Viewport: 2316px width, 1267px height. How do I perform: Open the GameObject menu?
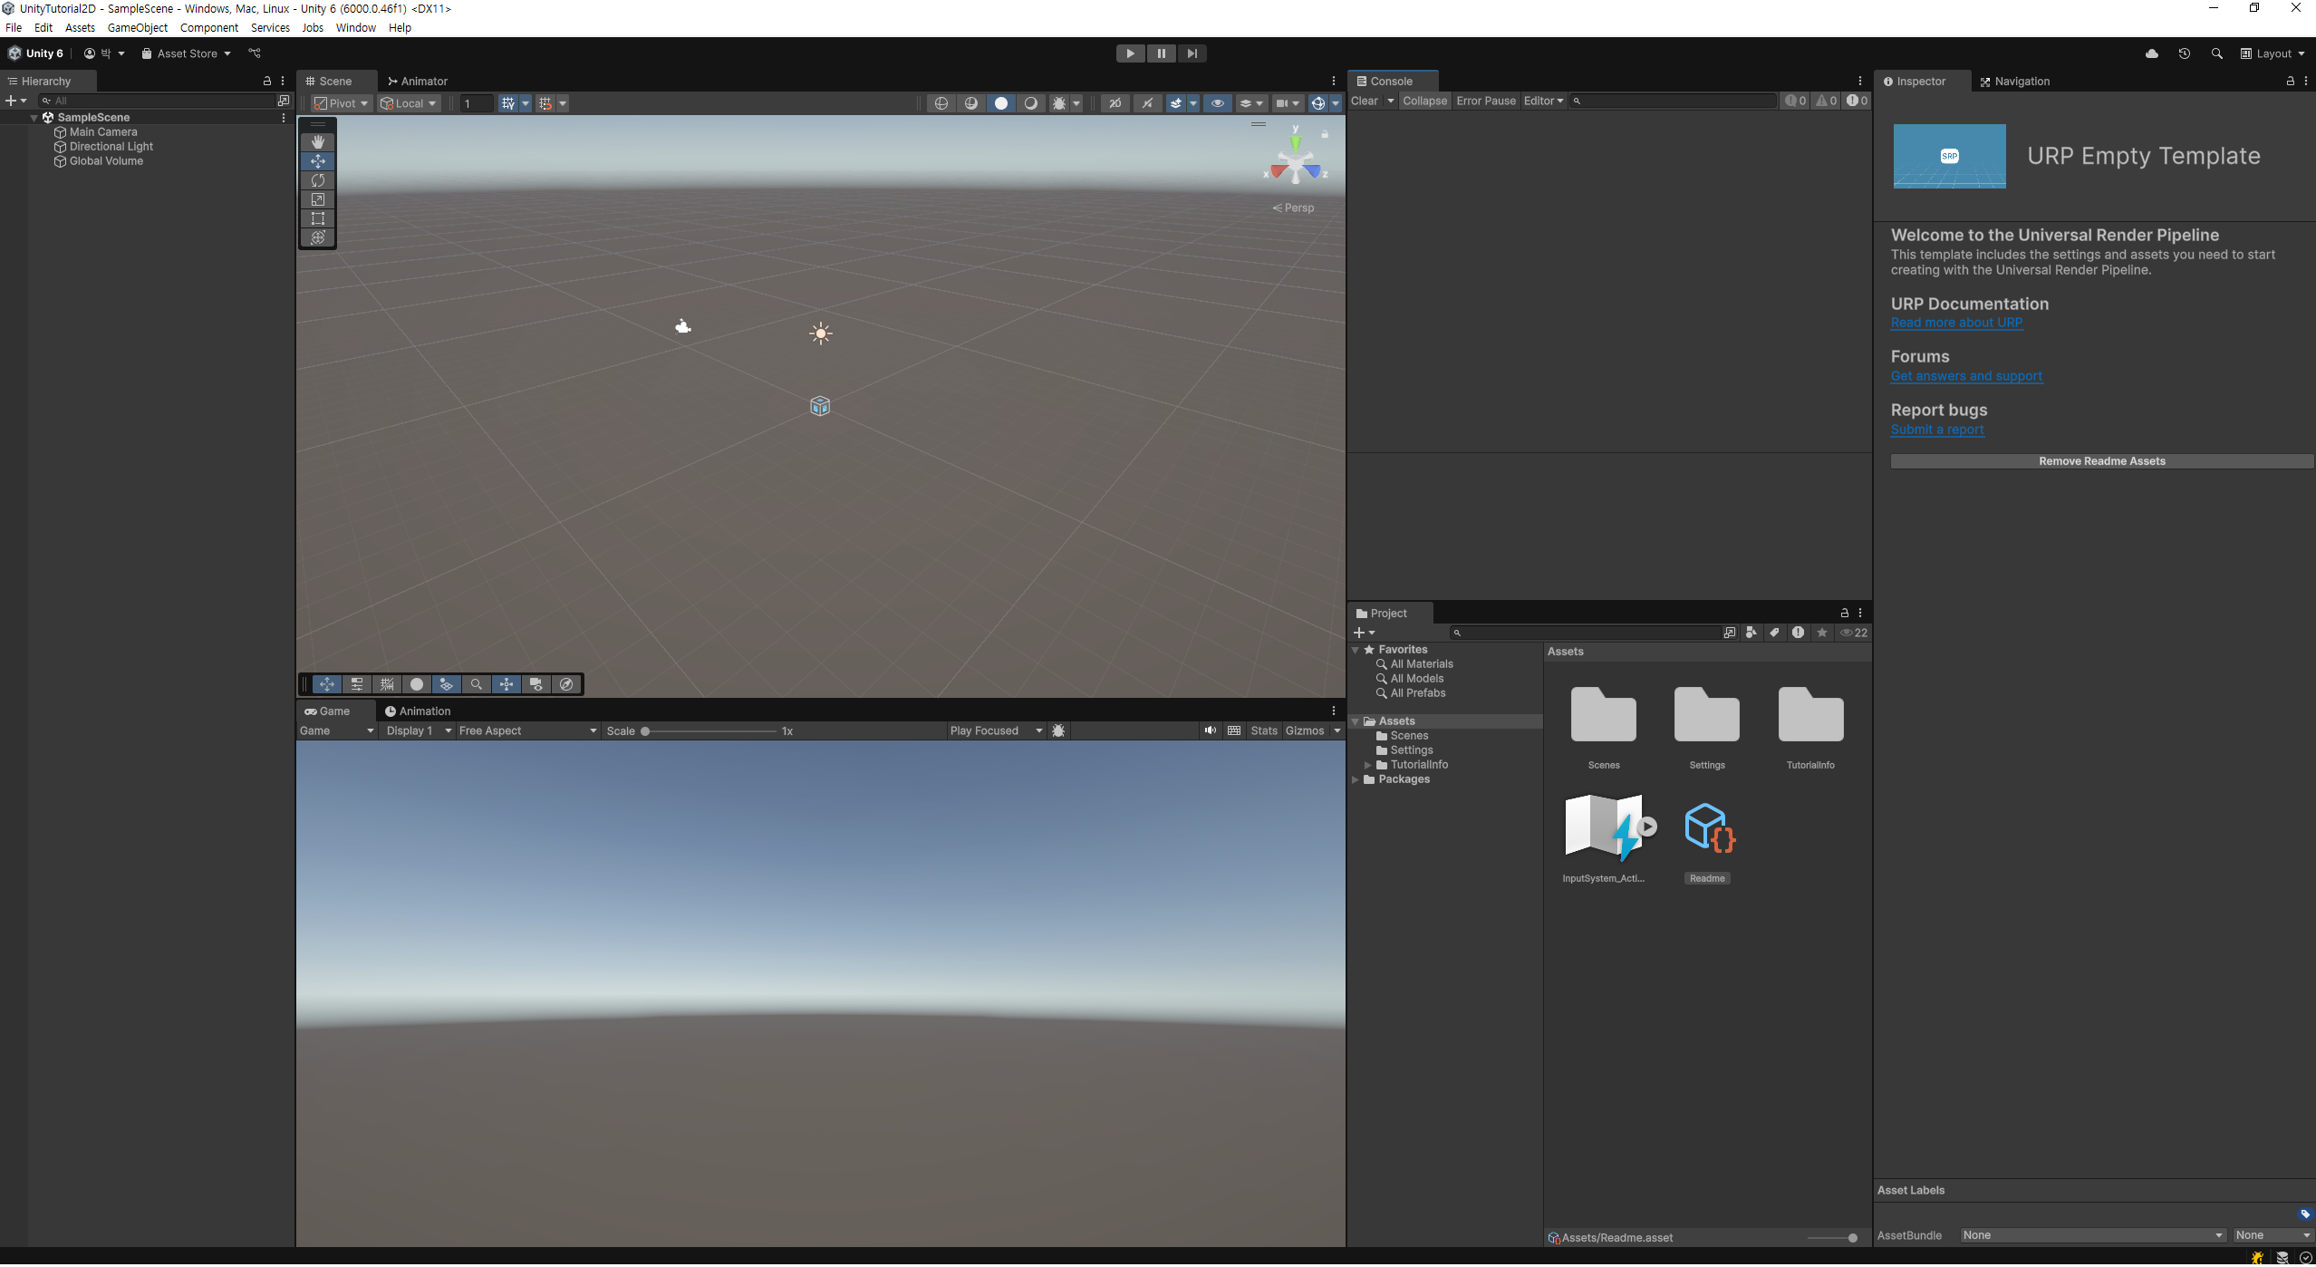[137, 28]
